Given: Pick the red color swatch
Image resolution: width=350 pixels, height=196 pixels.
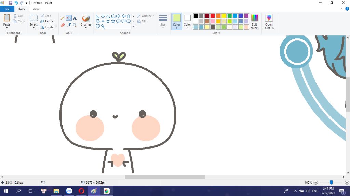Looking at the screenshot, I should pyautogui.click(x=213, y=16).
